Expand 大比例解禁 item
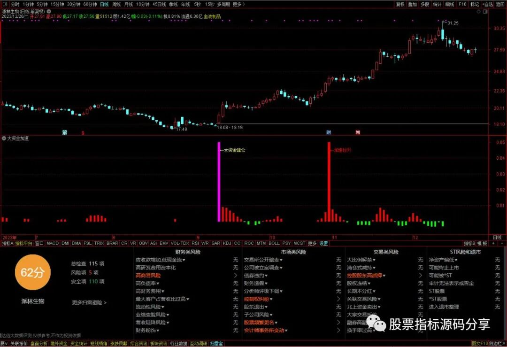Screen dimensions: 507x347 click(x=361, y=260)
